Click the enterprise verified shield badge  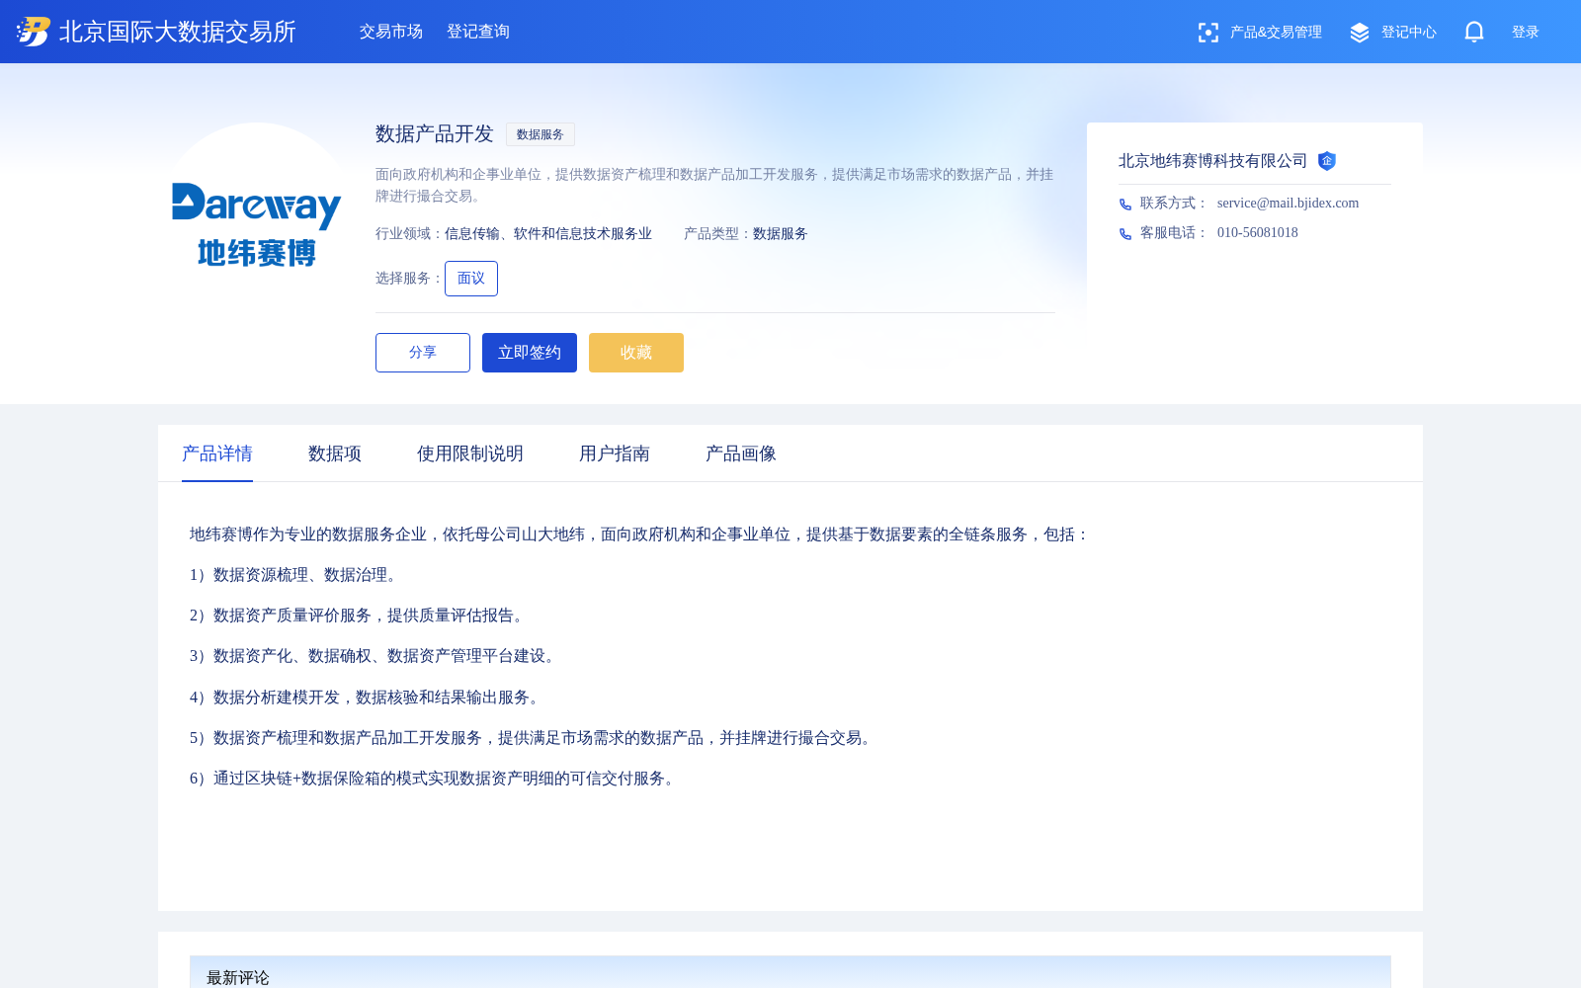pos(1327,161)
